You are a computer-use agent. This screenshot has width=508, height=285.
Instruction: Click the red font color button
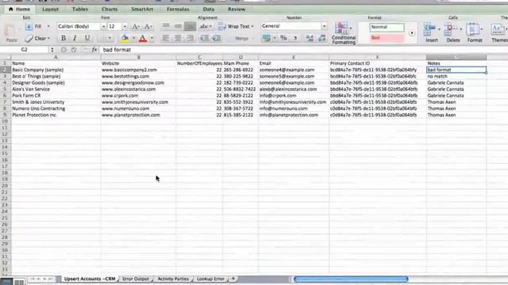click(143, 38)
